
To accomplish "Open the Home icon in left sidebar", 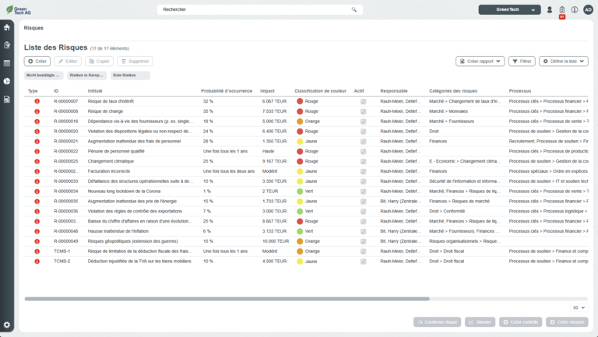I will (7, 27).
